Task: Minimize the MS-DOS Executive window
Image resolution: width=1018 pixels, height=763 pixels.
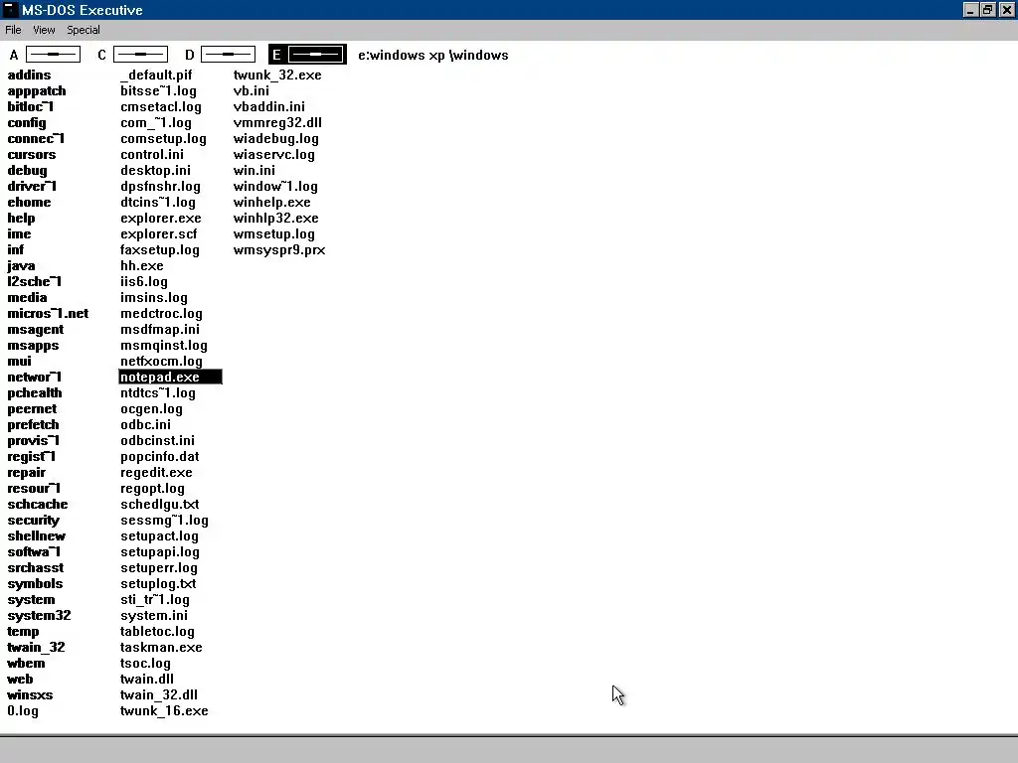Action: coord(970,10)
